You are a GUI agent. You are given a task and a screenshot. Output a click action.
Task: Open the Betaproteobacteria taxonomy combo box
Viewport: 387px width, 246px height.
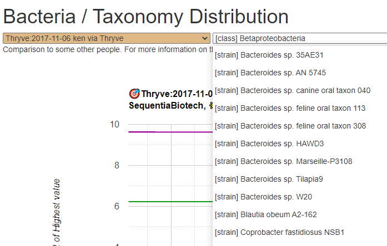click(299, 38)
